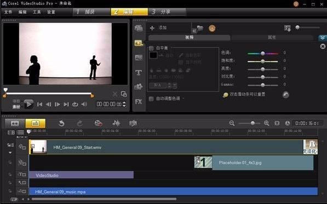Click the 添加 add folder button

[158, 28]
